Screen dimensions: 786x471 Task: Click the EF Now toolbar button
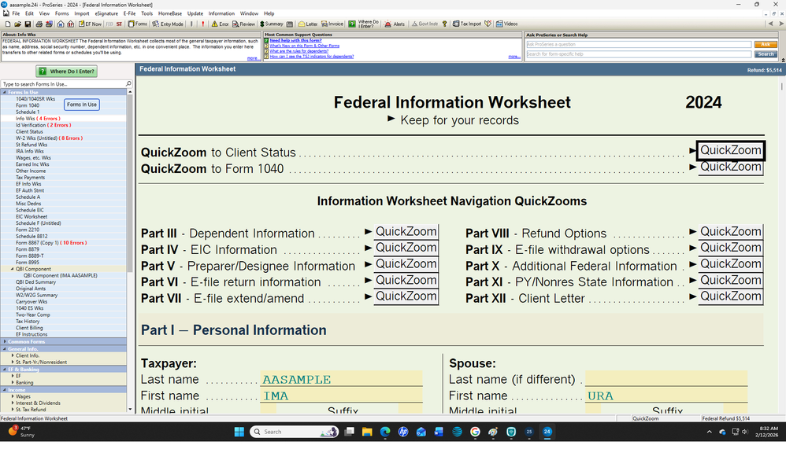91,24
